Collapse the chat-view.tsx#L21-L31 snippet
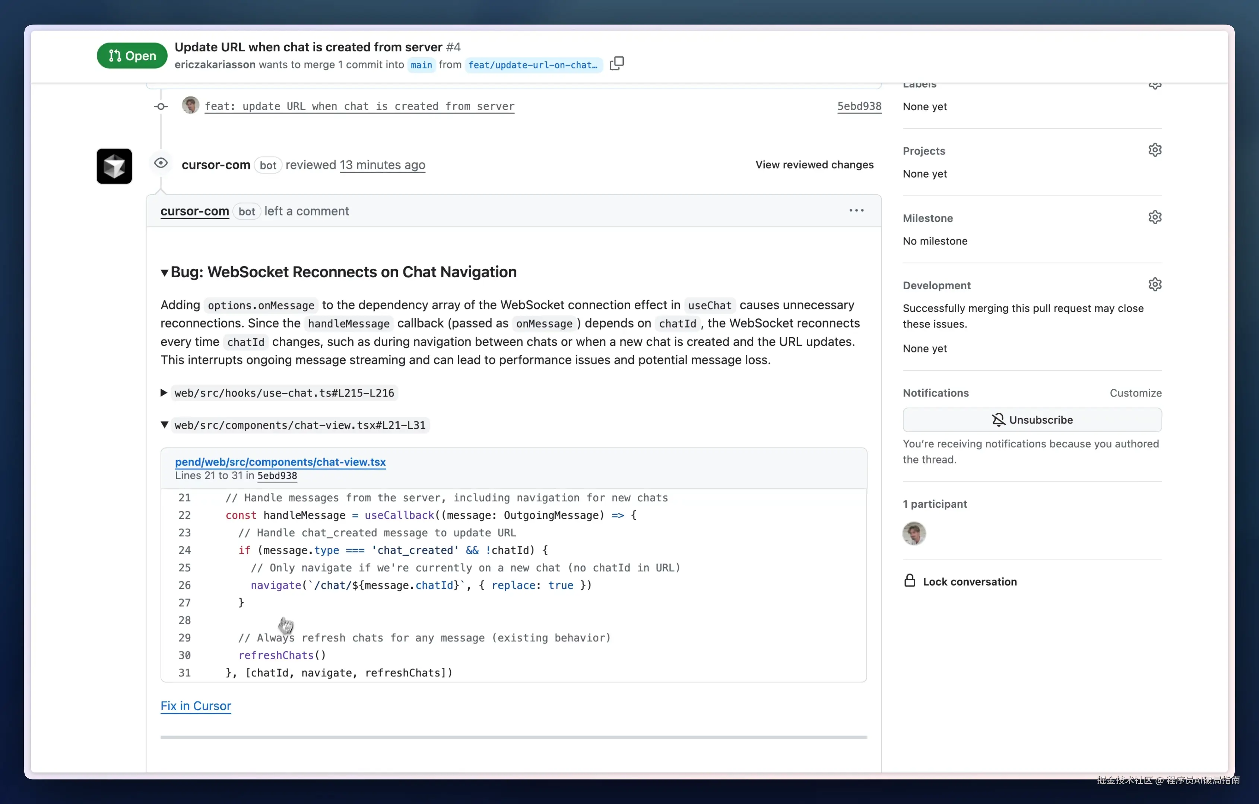Image resolution: width=1259 pixels, height=804 pixels. [x=165, y=425]
